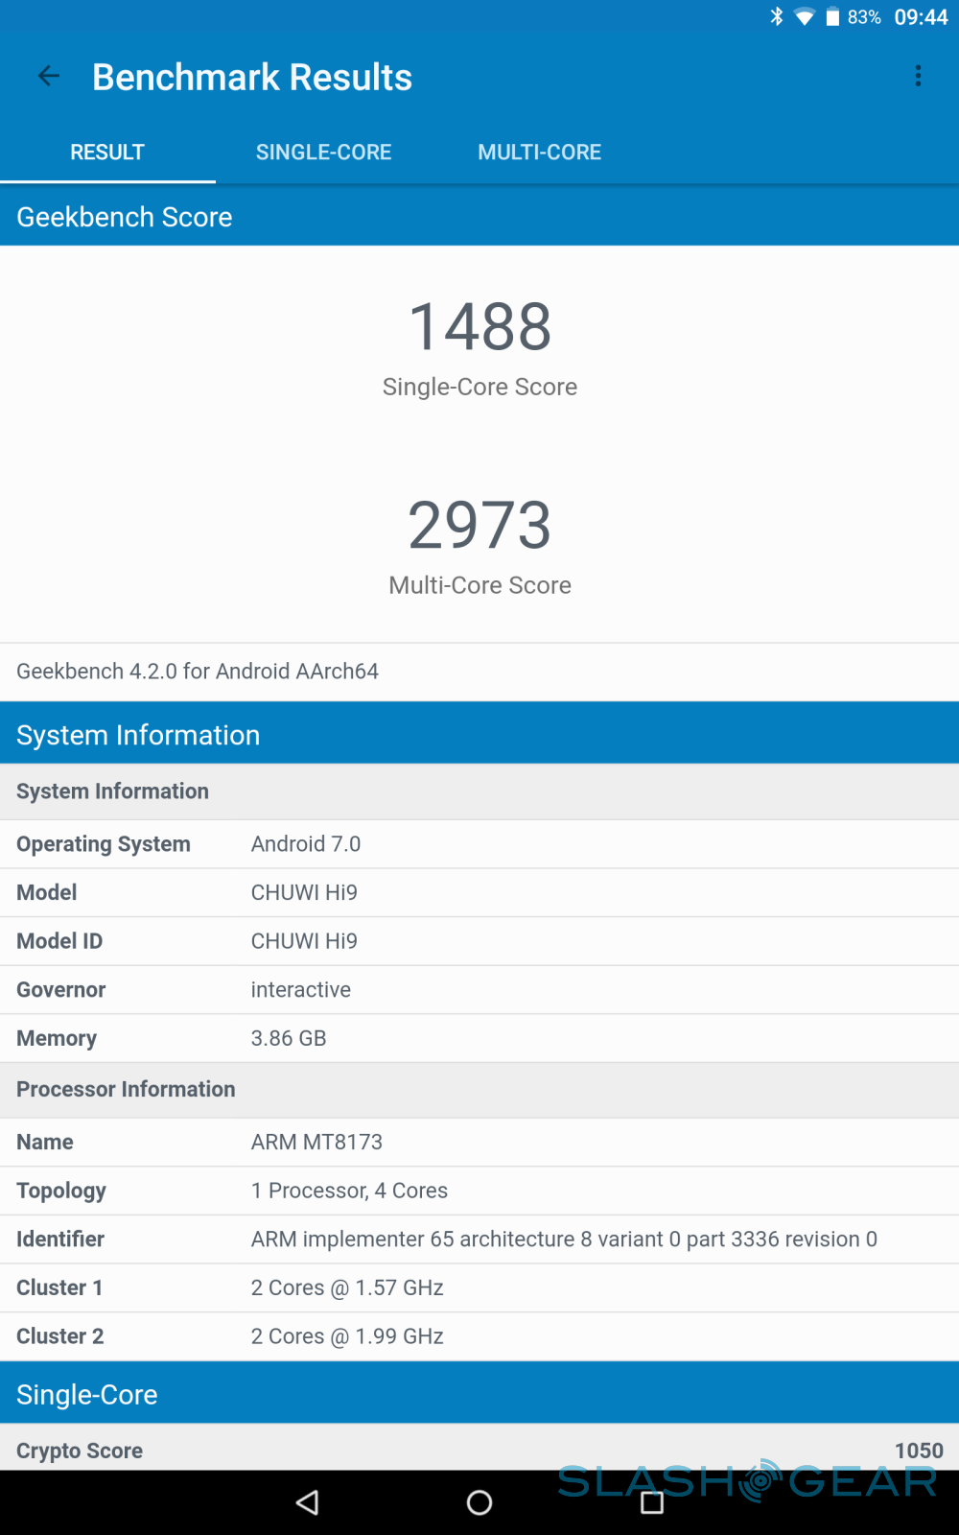Select the Memory 3.86 GB row

coord(479,1038)
